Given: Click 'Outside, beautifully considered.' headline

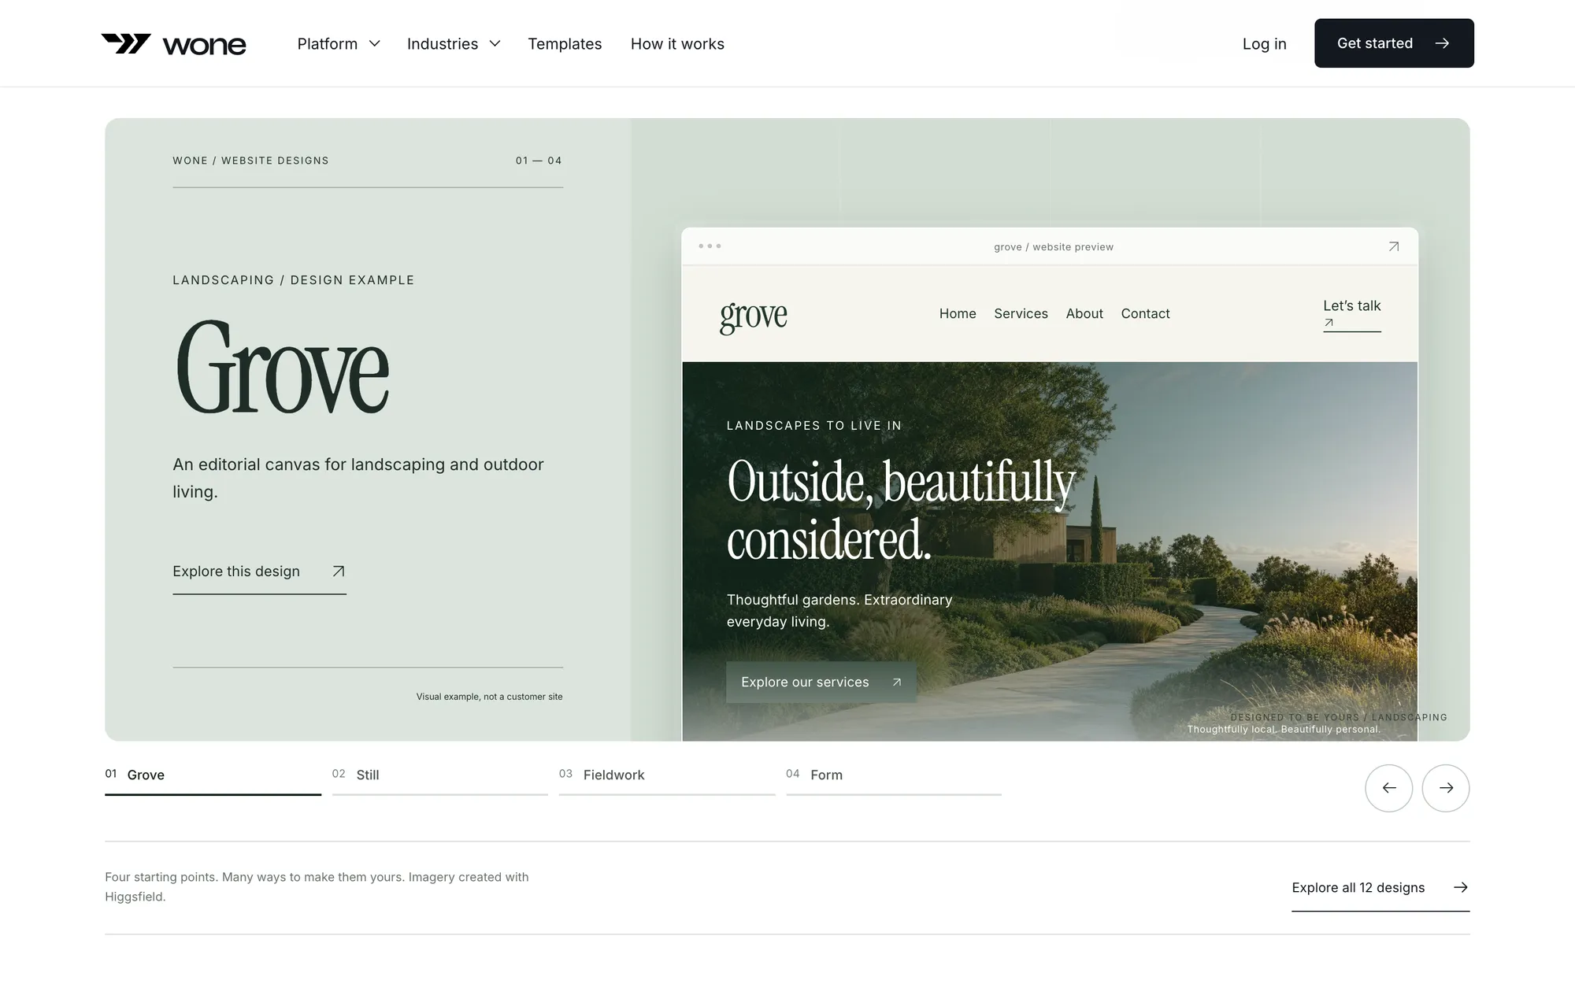Looking at the screenshot, I should [901, 510].
